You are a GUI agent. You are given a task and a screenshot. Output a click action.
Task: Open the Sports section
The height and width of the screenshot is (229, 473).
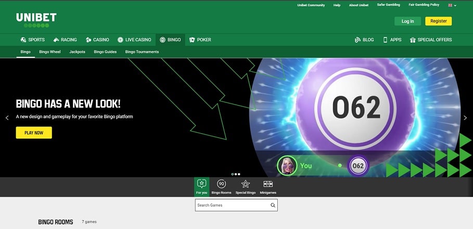click(33, 40)
